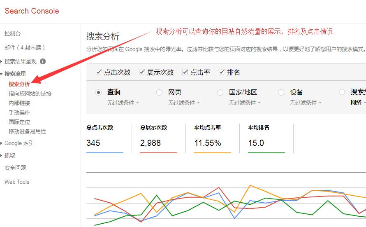
Task: Uncheck the 展示次数 checkbox
Action: (x=142, y=72)
